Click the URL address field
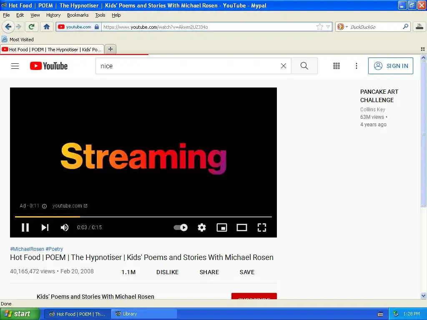The image size is (427, 320). point(208,27)
